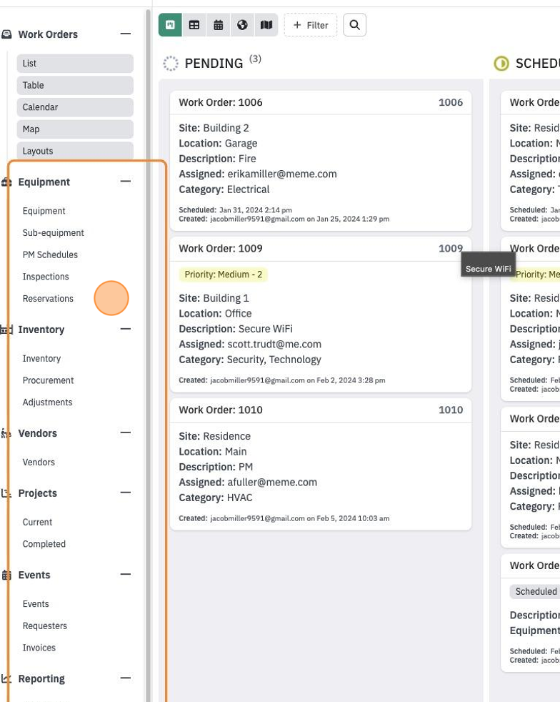Image resolution: width=560 pixels, height=702 pixels.
Task: Add a new Filter
Action: pos(311,25)
